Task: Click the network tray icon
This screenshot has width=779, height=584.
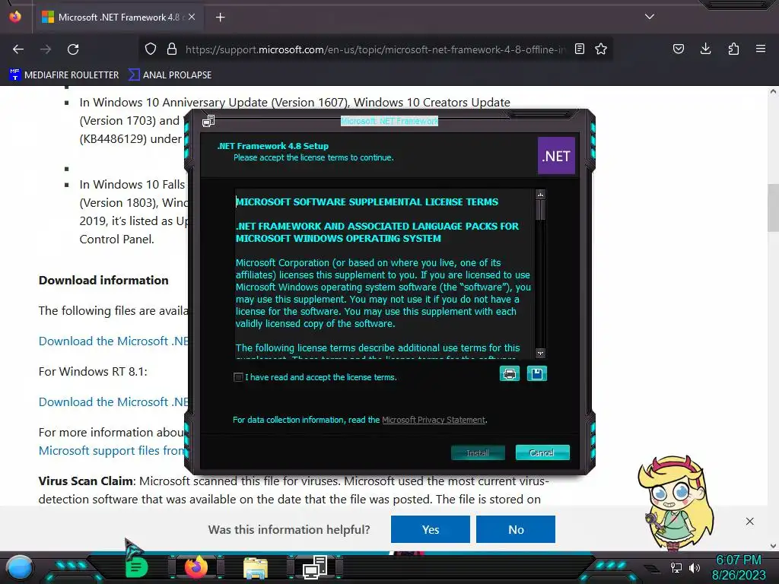Action: click(676, 567)
